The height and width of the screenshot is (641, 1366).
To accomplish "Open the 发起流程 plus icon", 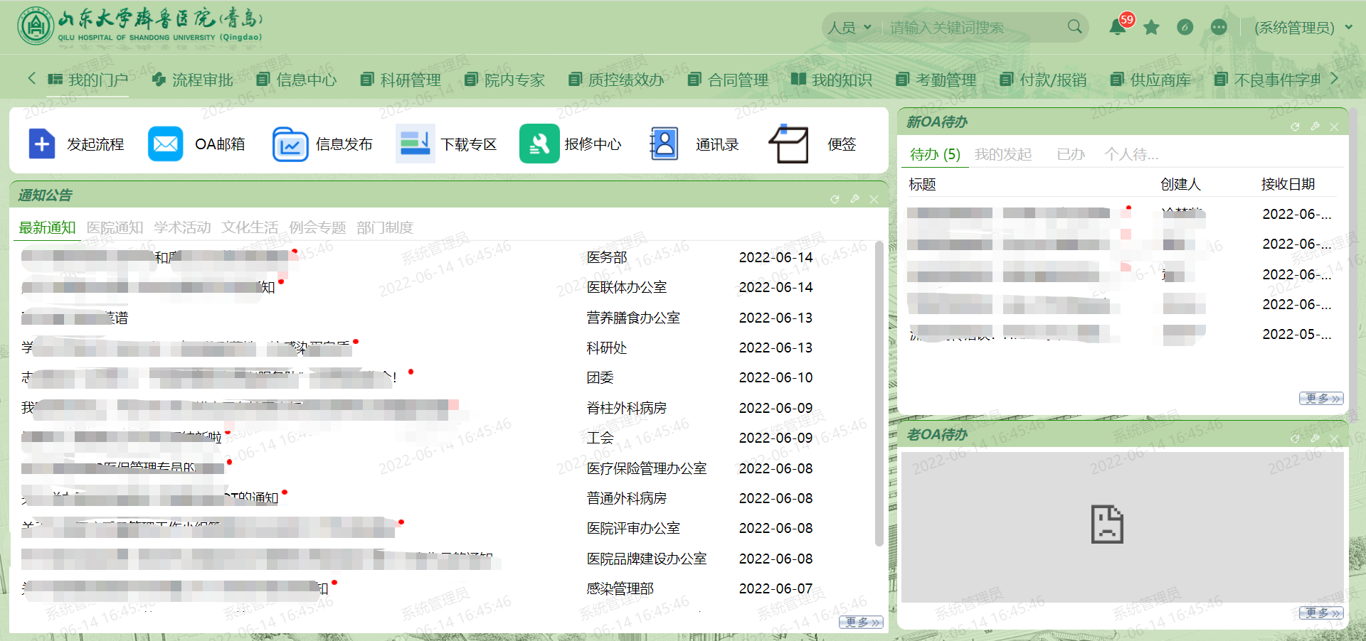I will pos(42,144).
